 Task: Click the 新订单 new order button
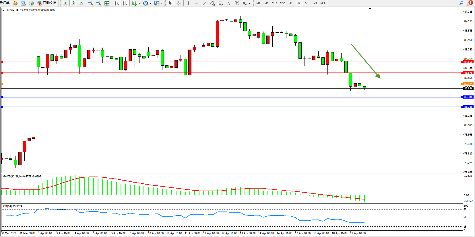tap(5, 3)
